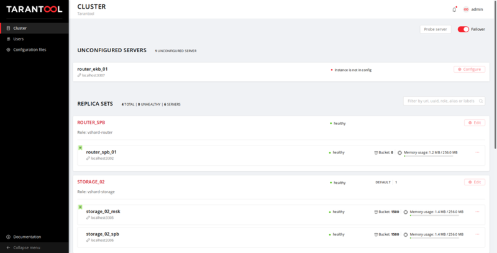The image size is (497, 253).
Task: Go to Configuration files in sidebar
Action: point(29,49)
